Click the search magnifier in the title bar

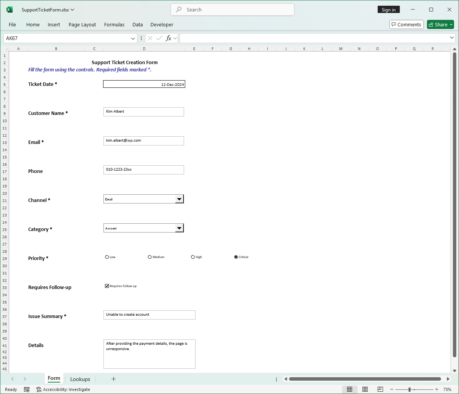(x=179, y=9)
